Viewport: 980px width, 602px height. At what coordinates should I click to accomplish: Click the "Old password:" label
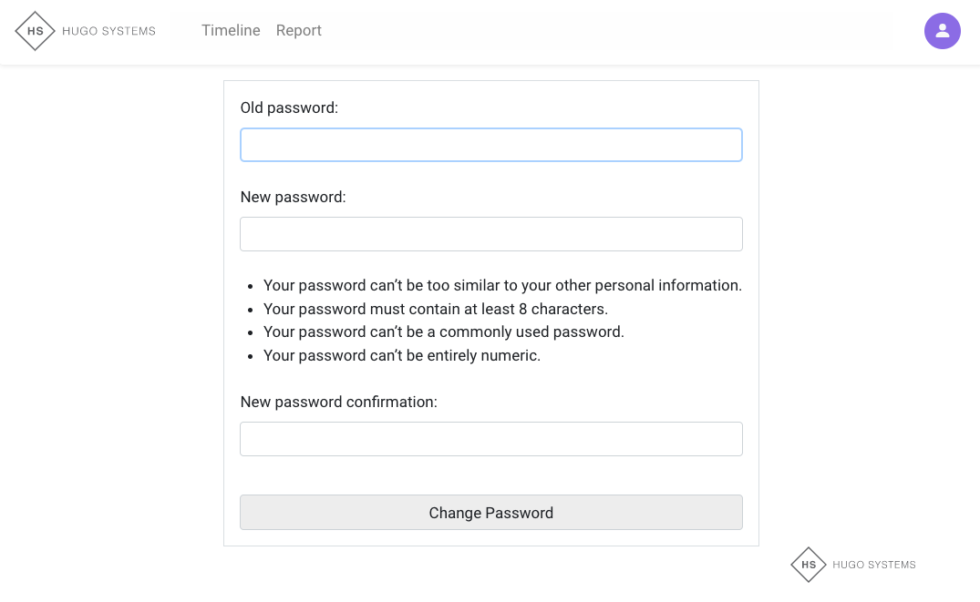[289, 107]
